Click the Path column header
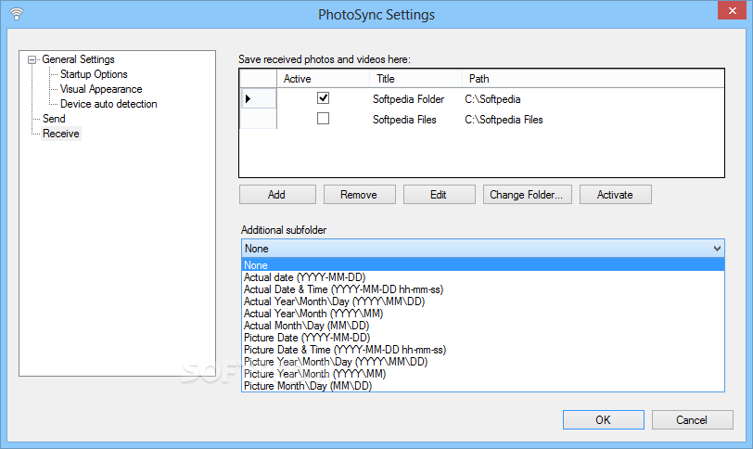The width and height of the screenshot is (753, 449). click(x=593, y=79)
